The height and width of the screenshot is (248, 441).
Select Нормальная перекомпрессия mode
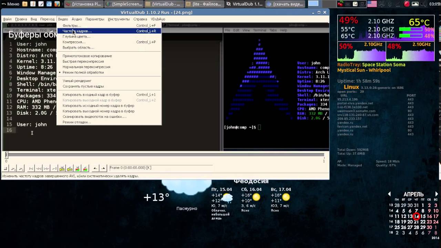pyautogui.click(x=109, y=67)
